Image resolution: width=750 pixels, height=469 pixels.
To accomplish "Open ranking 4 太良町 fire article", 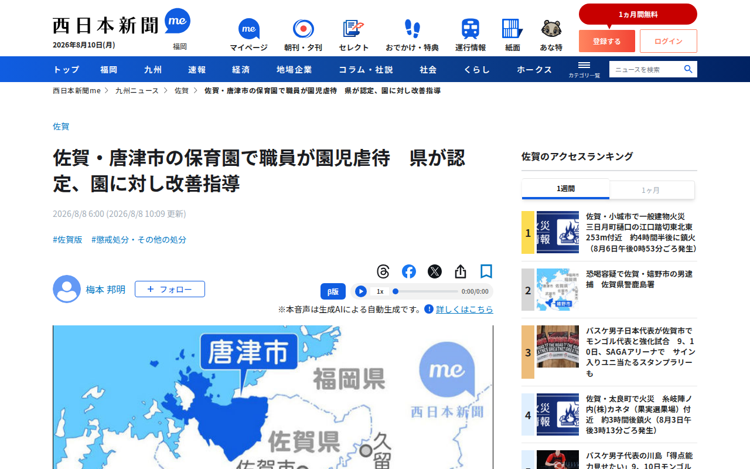I will (639, 414).
